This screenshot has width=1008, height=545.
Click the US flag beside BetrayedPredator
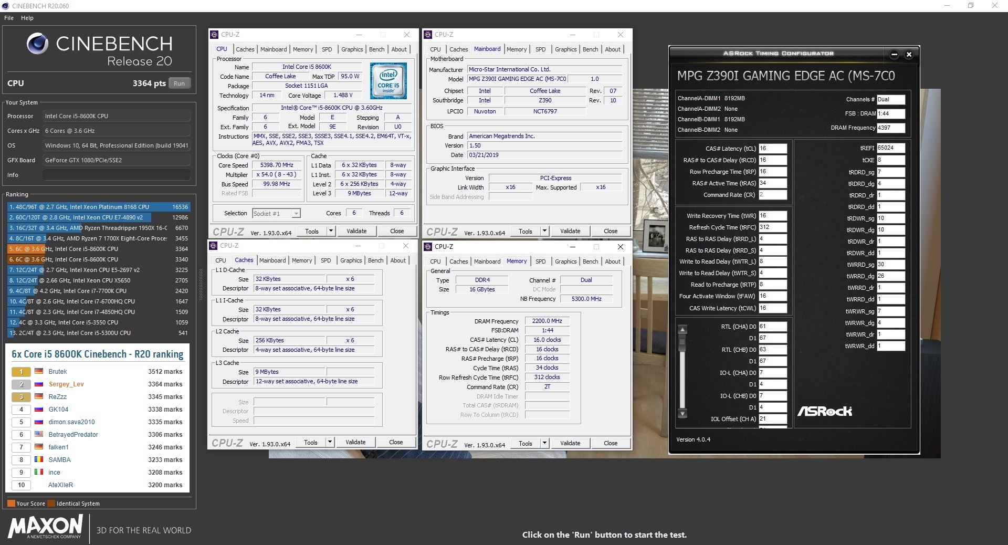point(39,434)
